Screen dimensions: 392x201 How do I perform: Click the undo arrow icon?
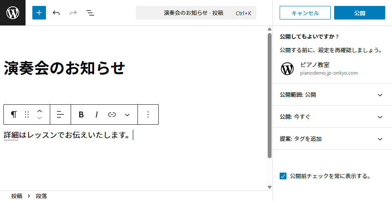coord(56,13)
